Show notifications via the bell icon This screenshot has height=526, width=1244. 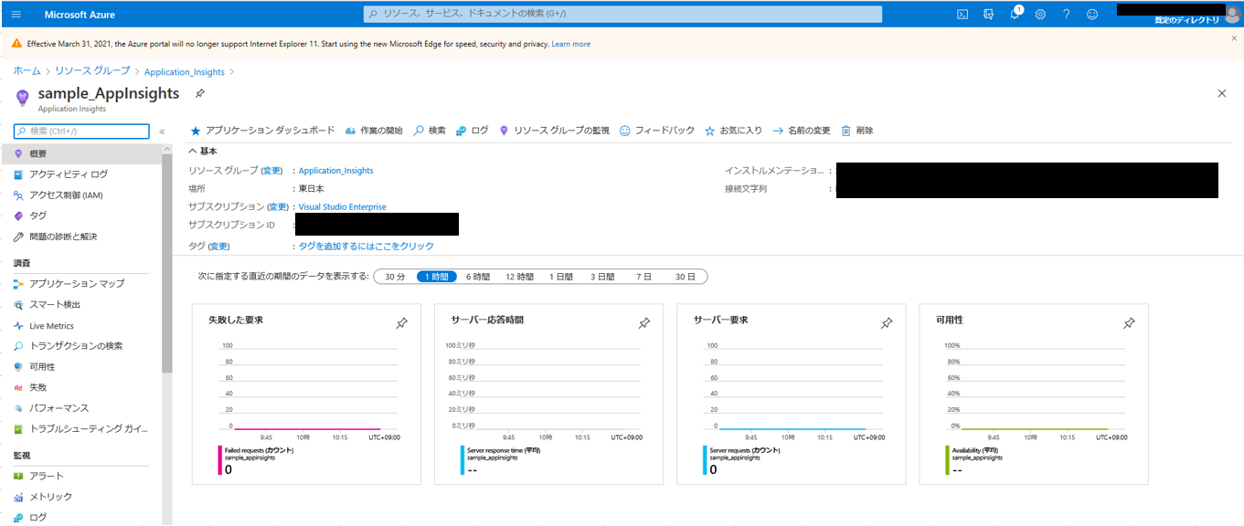pyautogui.click(x=1015, y=14)
